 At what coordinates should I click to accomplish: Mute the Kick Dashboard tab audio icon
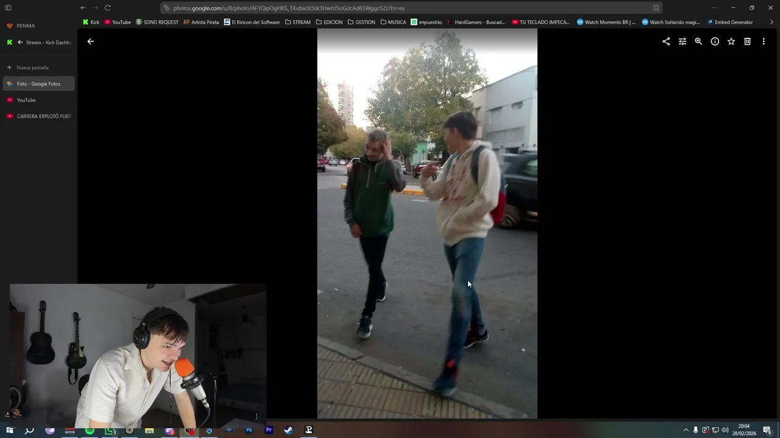click(x=20, y=43)
